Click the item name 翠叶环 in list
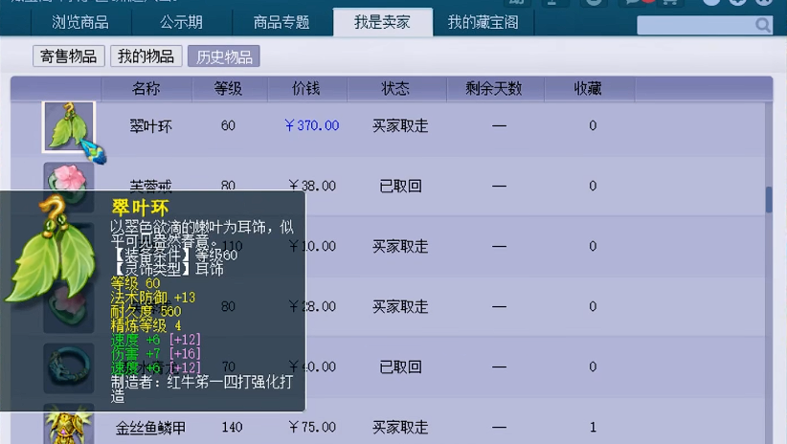This screenshot has width=787, height=444. pyautogui.click(x=150, y=126)
